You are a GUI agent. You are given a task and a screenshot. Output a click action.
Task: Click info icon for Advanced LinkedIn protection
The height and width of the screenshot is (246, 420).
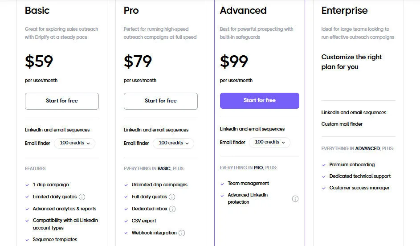pyautogui.click(x=295, y=199)
